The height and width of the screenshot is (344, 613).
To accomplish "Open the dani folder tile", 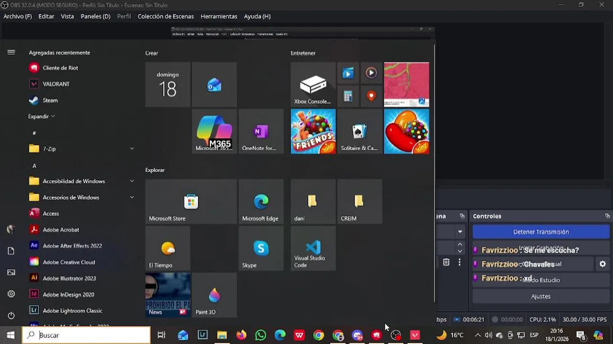I will pyautogui.click(x=313, y=202).
